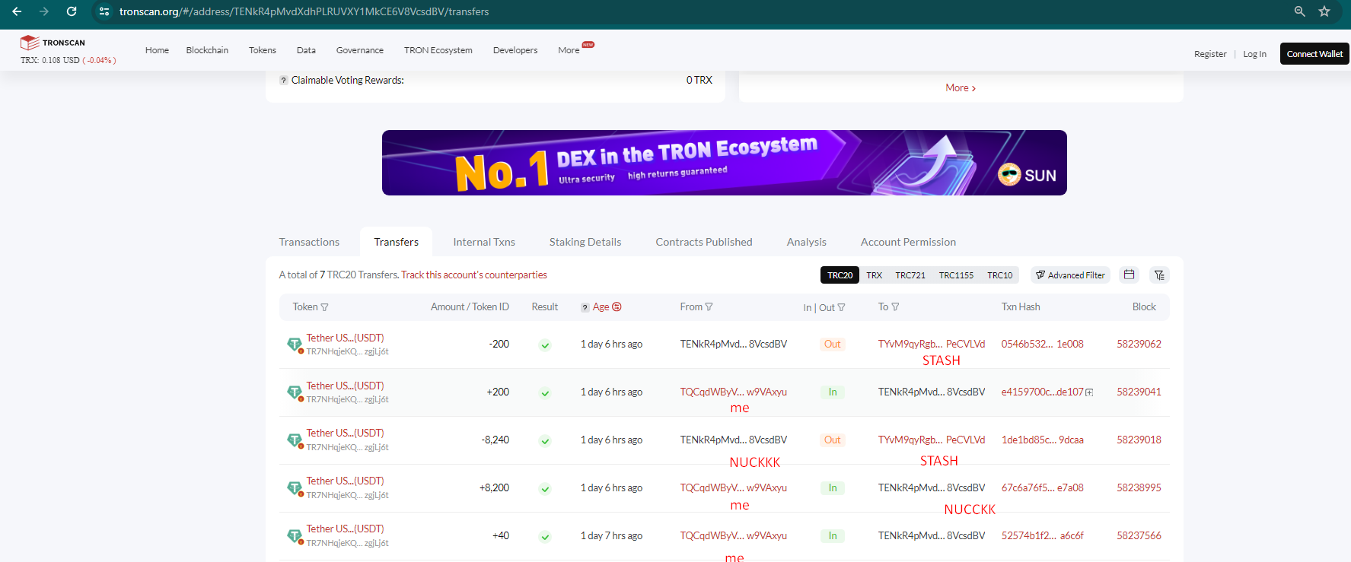Select the TRC20 transfer type
The image size is (1351, 562).
coord(840,275)
